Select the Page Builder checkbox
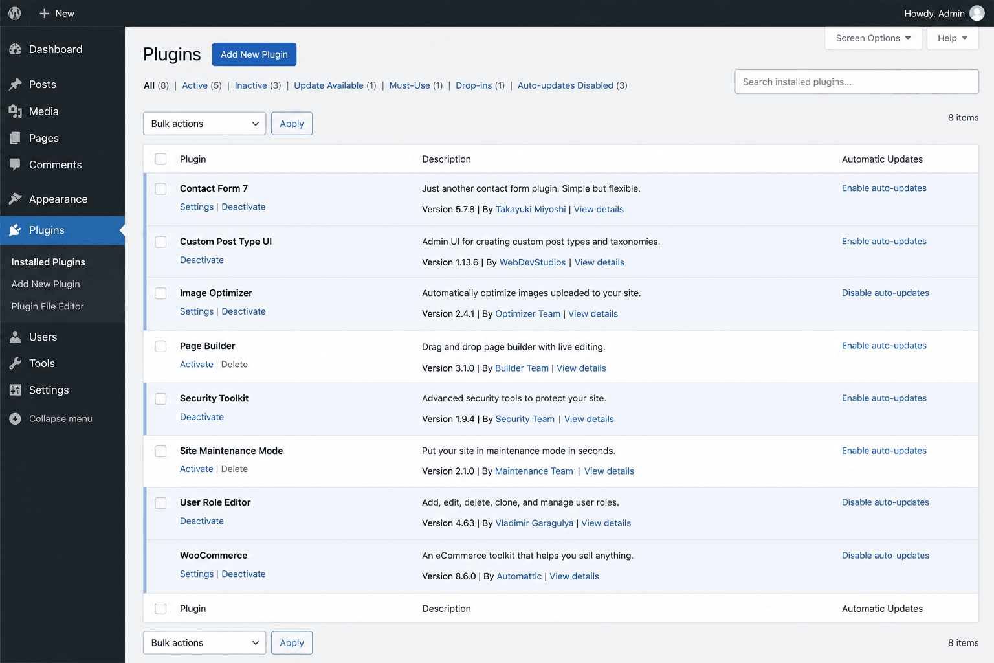Image resolution: width=994 pixels, height=663 pixels. pos(160,346)
